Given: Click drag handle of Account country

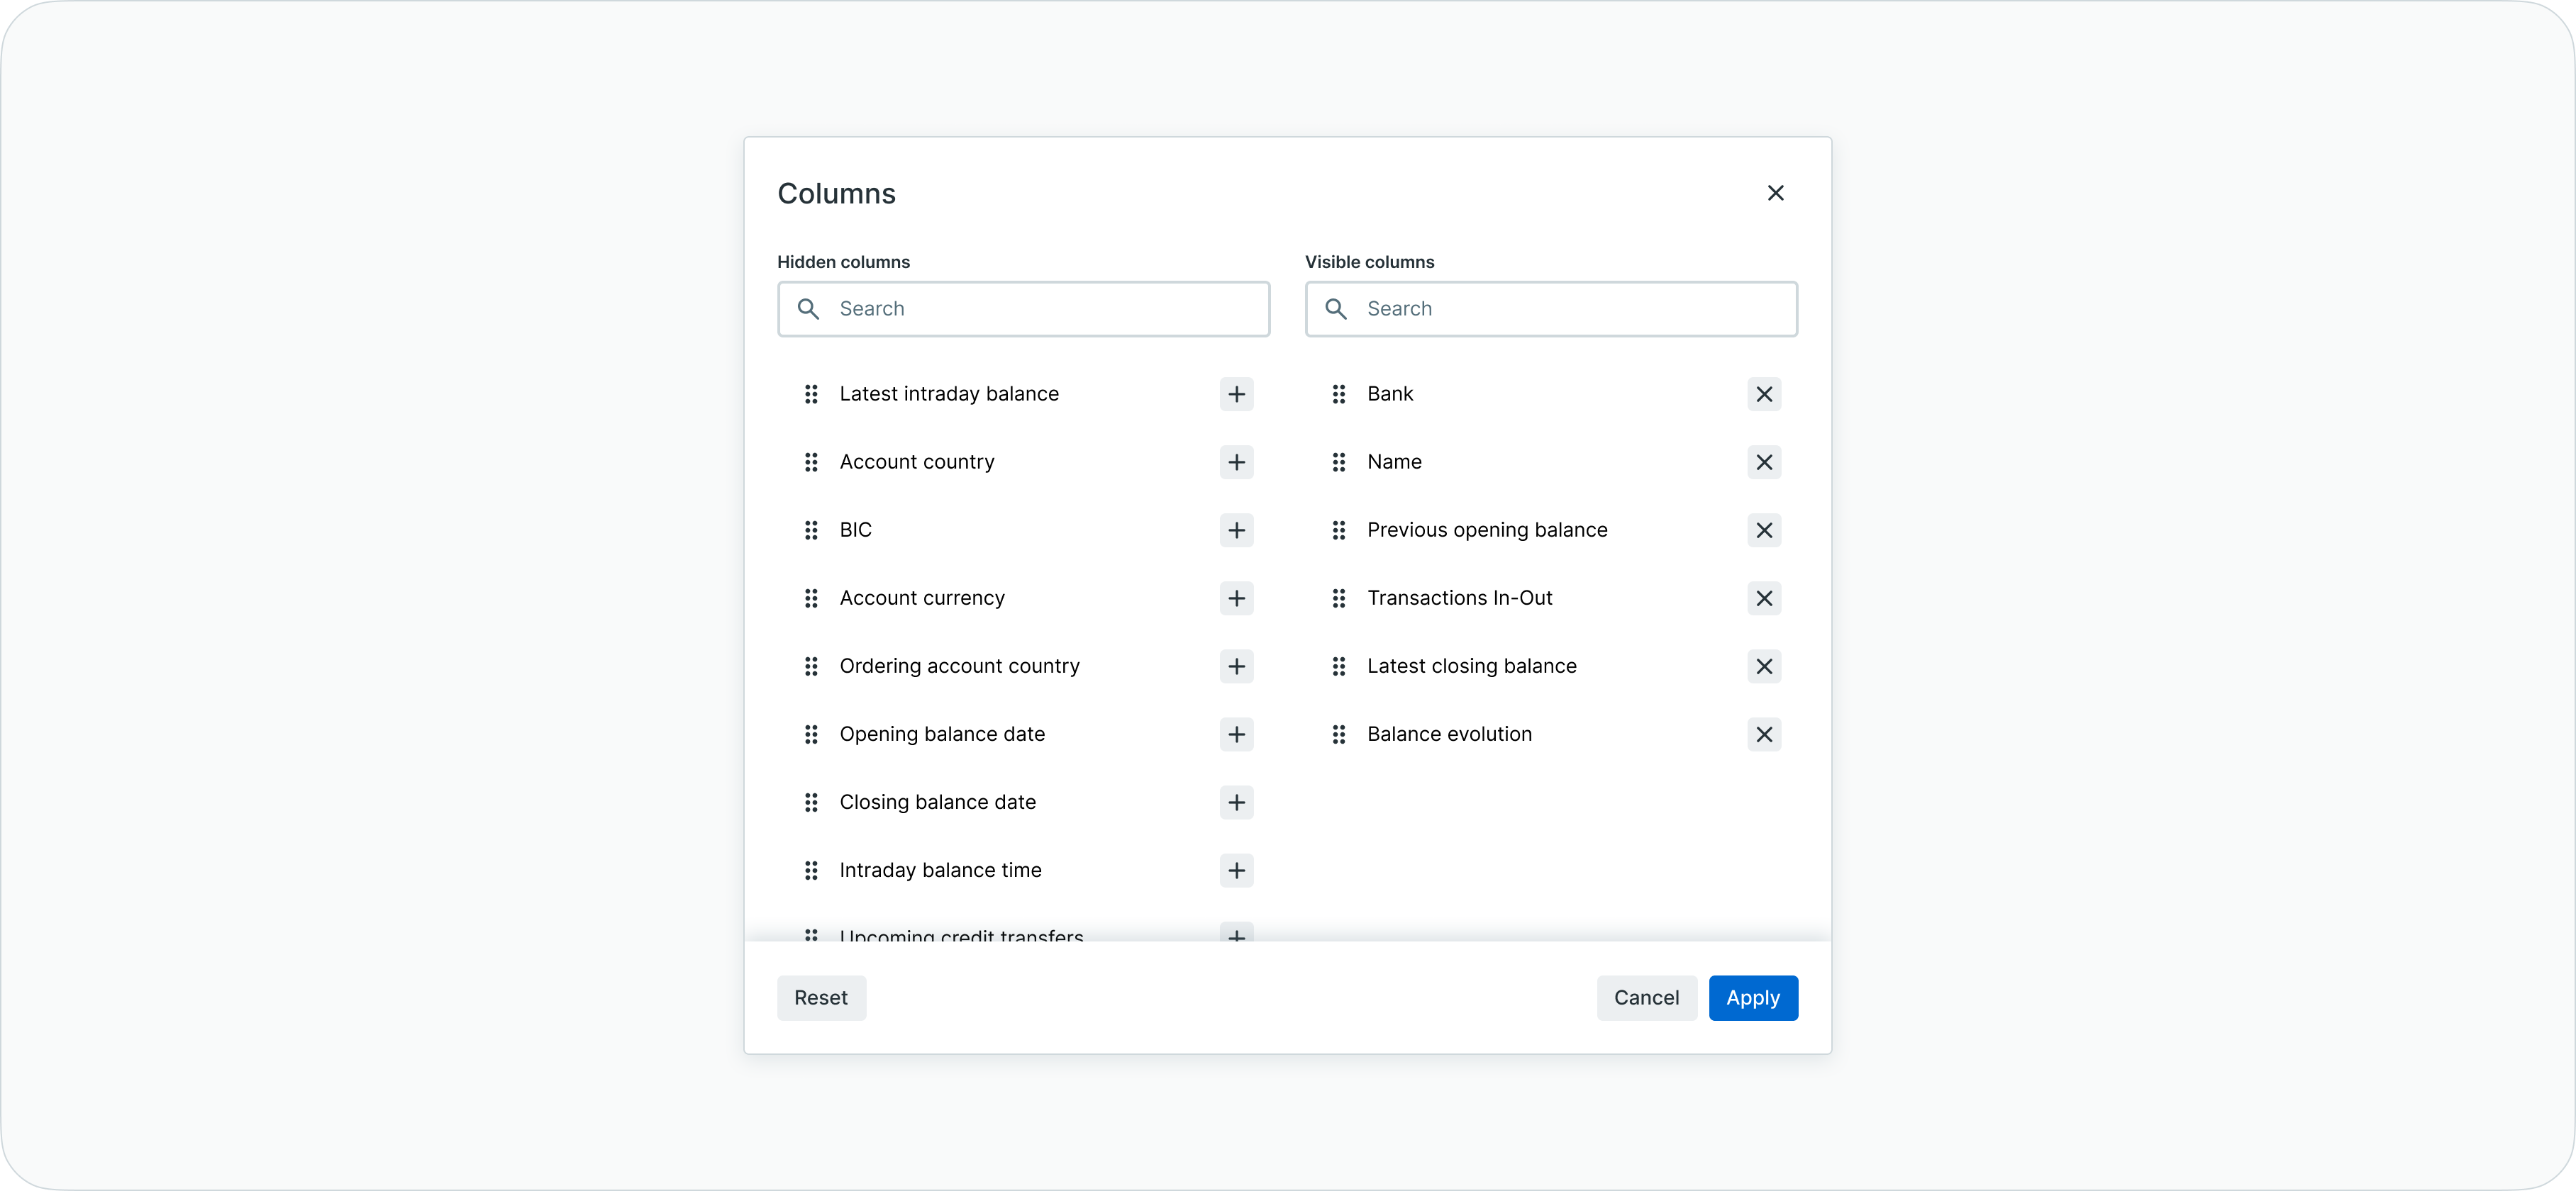Looking at the screenshot, I should [811, 462].
